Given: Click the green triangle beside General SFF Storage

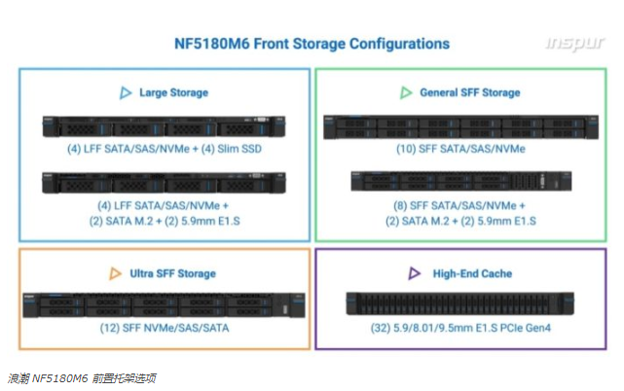Looking at the screenshot, I should 406,93.
